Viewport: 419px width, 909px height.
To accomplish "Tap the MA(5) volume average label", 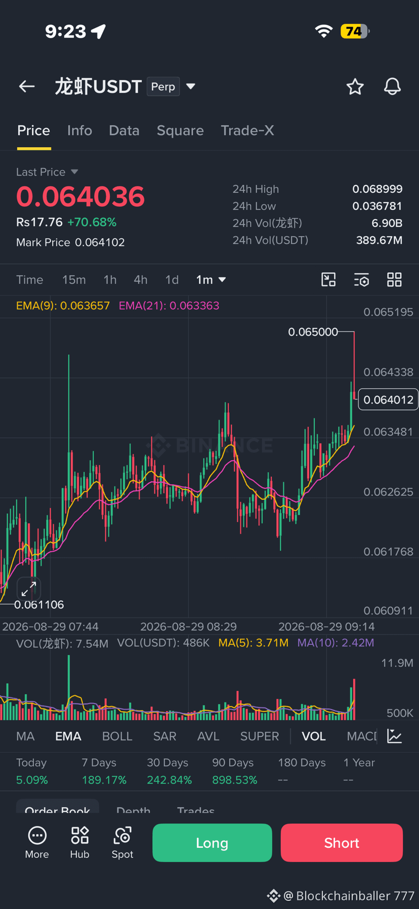I will point(254,643).
